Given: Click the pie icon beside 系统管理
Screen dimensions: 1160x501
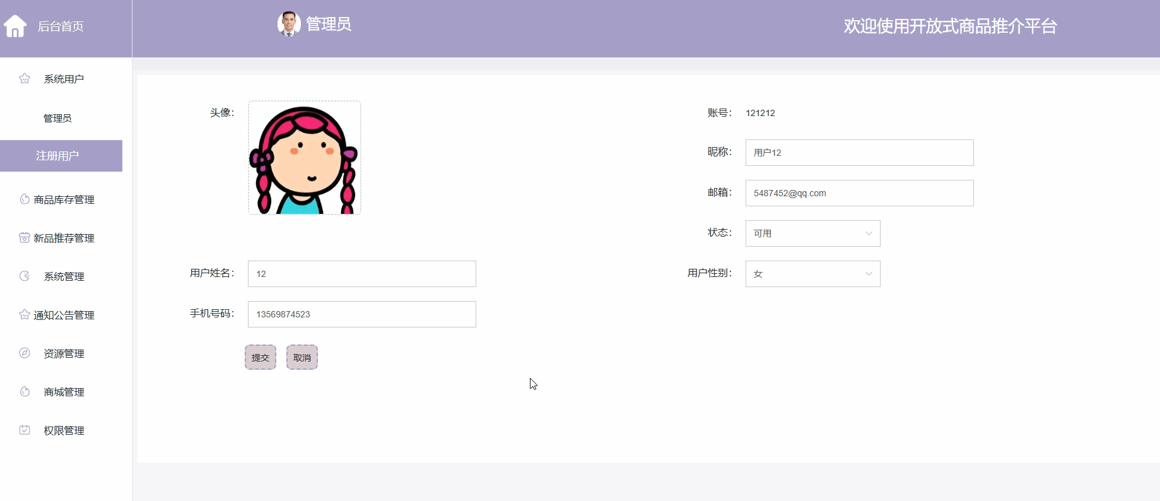Looking at the screenshot, I should pos(25,276).
